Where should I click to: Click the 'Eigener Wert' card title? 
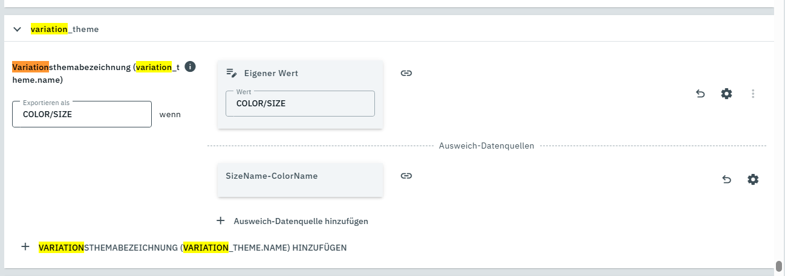point(271,73)
